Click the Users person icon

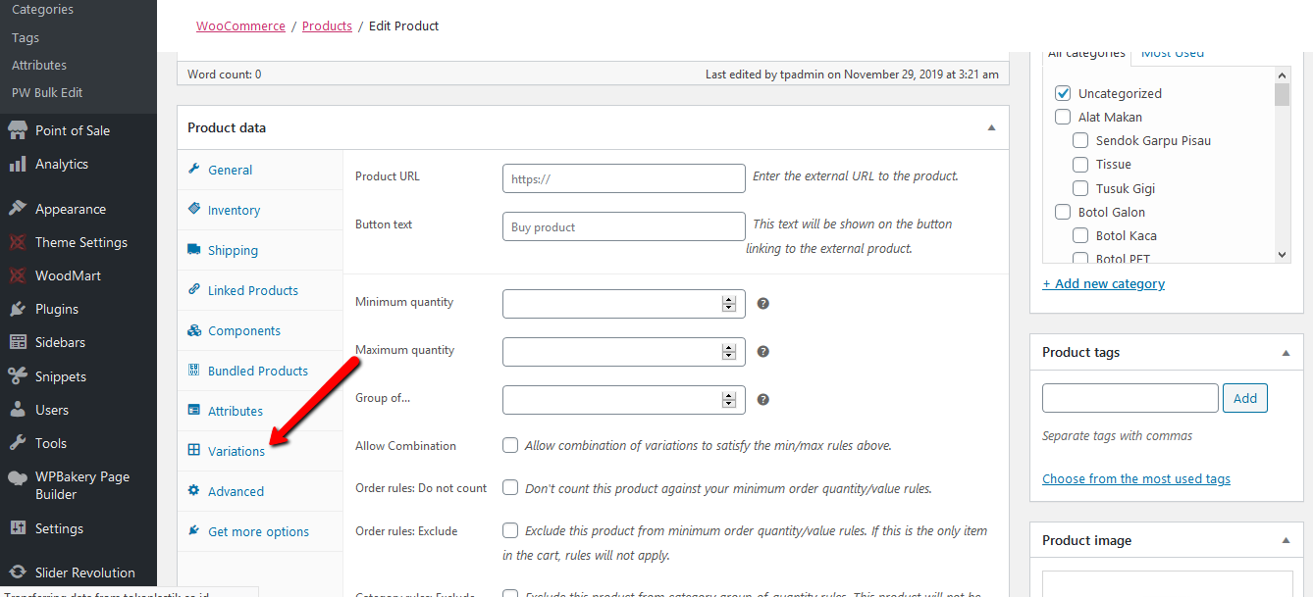pos(18,410)
